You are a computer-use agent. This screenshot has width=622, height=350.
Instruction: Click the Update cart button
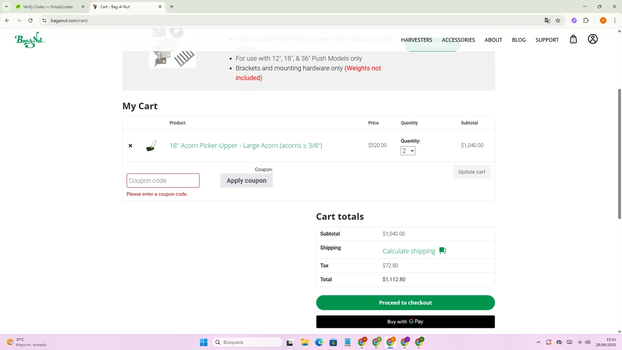click(471, 172)
